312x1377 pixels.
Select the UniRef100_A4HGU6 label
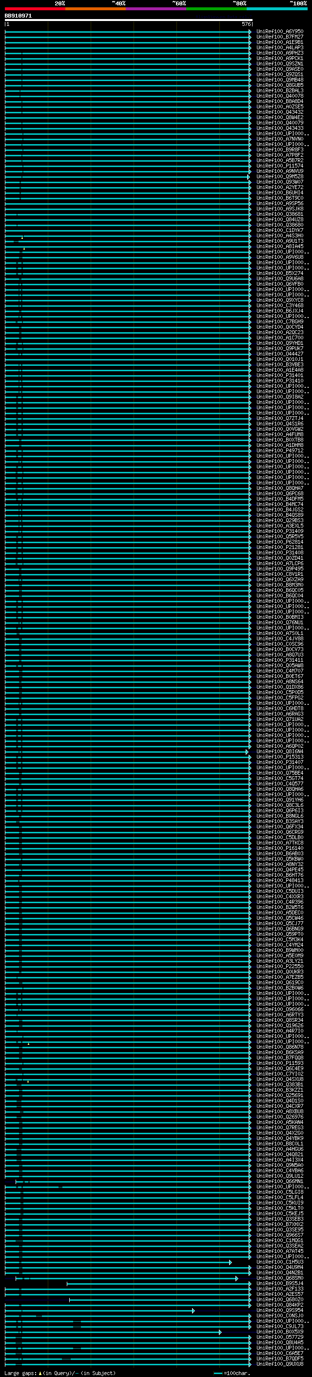[x=280, y=1149]
